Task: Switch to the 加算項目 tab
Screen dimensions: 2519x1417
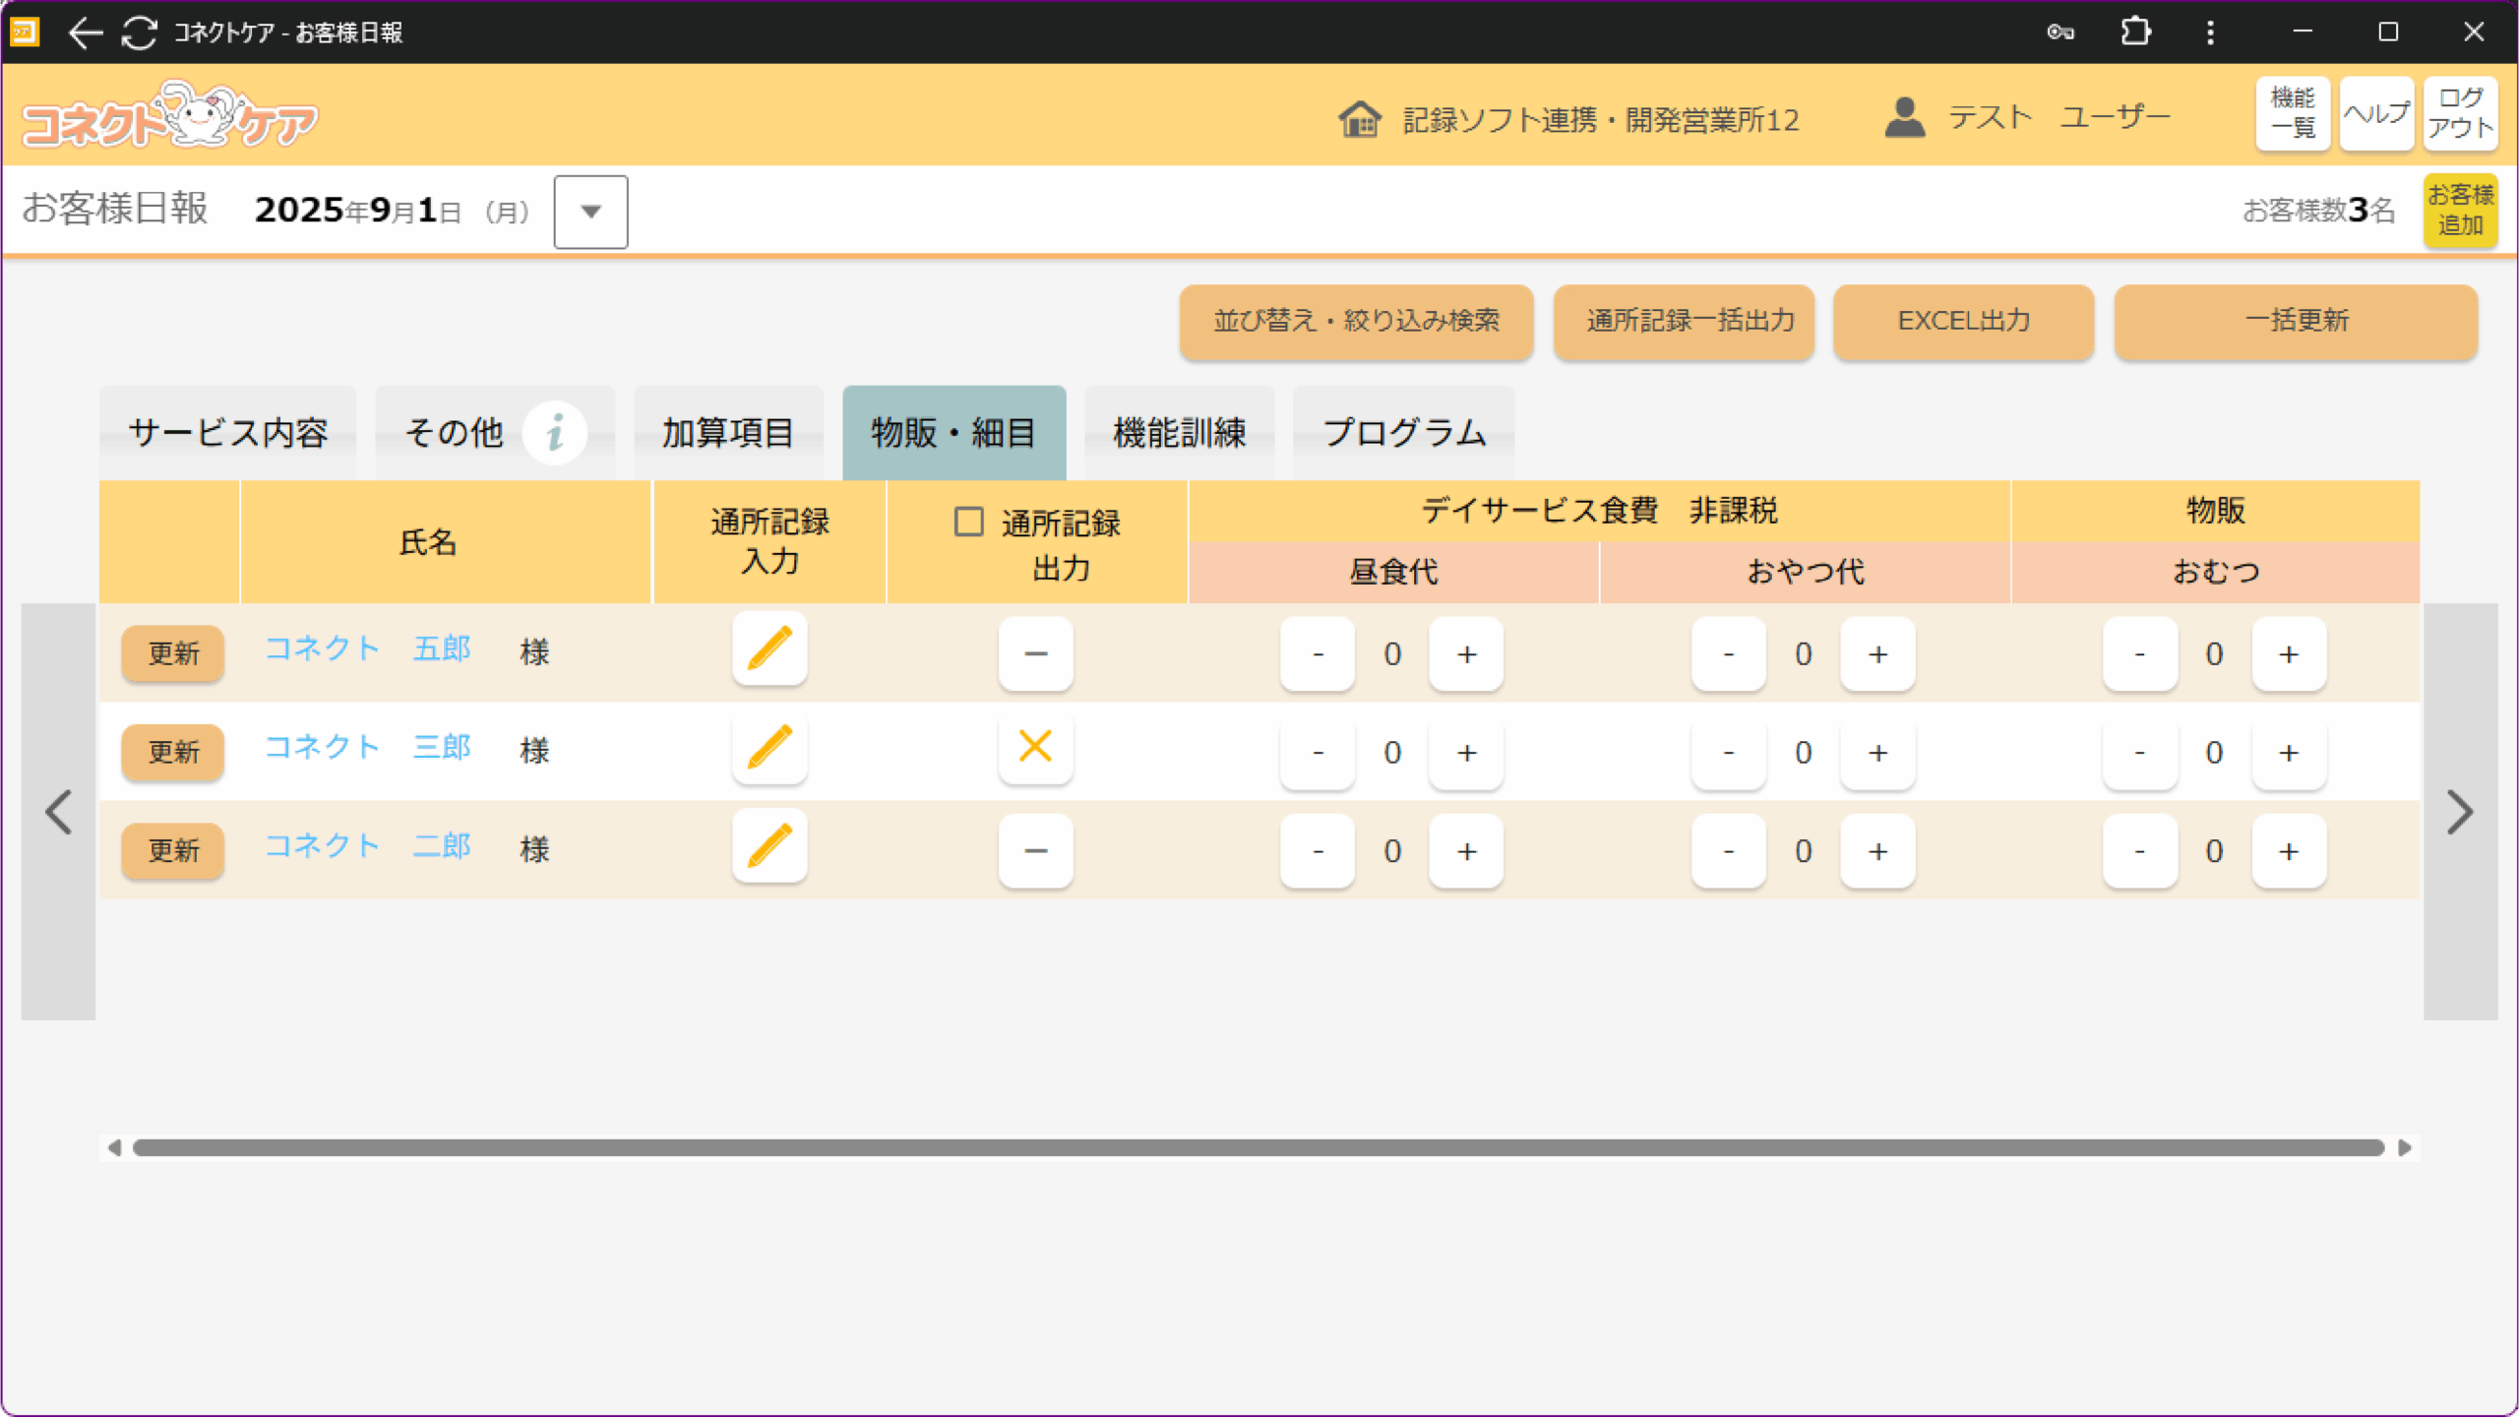Action: point(727,433)
